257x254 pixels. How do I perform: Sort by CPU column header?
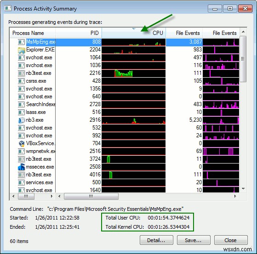[x=134, y=33]
